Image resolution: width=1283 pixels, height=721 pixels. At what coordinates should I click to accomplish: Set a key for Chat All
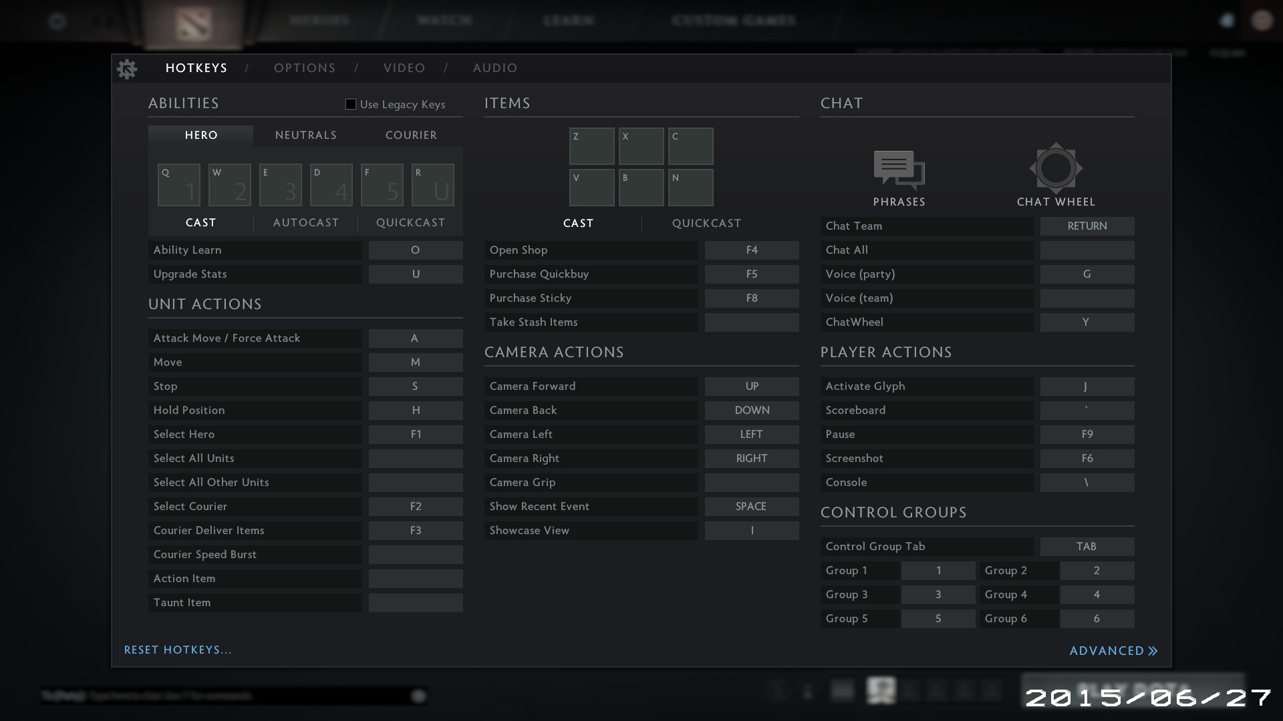1087,250
